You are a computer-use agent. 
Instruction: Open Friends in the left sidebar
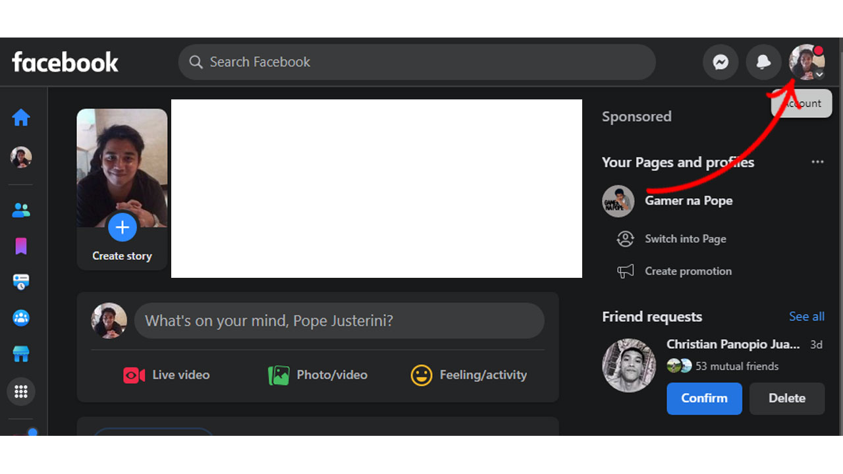pos(21,211)
